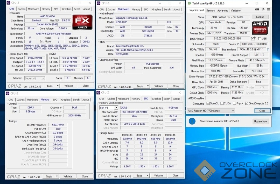Click the Core Voltage value 0.960 V

click(63, 28)
